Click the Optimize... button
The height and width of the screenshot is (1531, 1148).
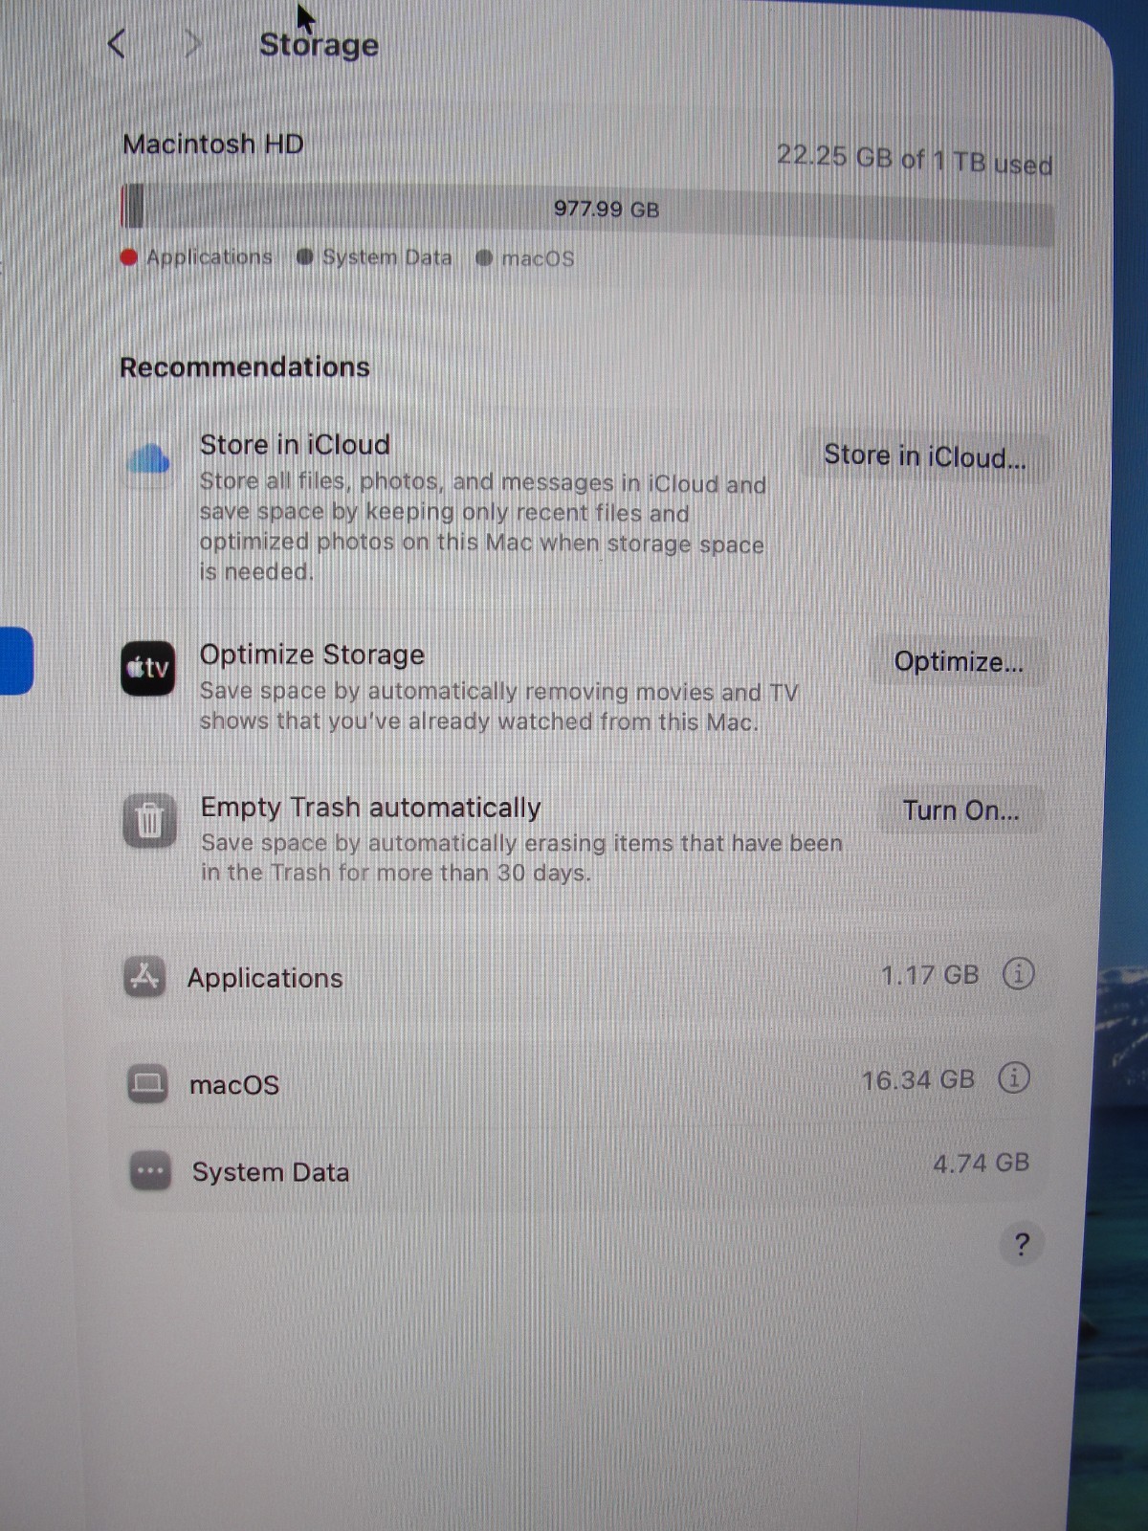click(x=959, y=661)
